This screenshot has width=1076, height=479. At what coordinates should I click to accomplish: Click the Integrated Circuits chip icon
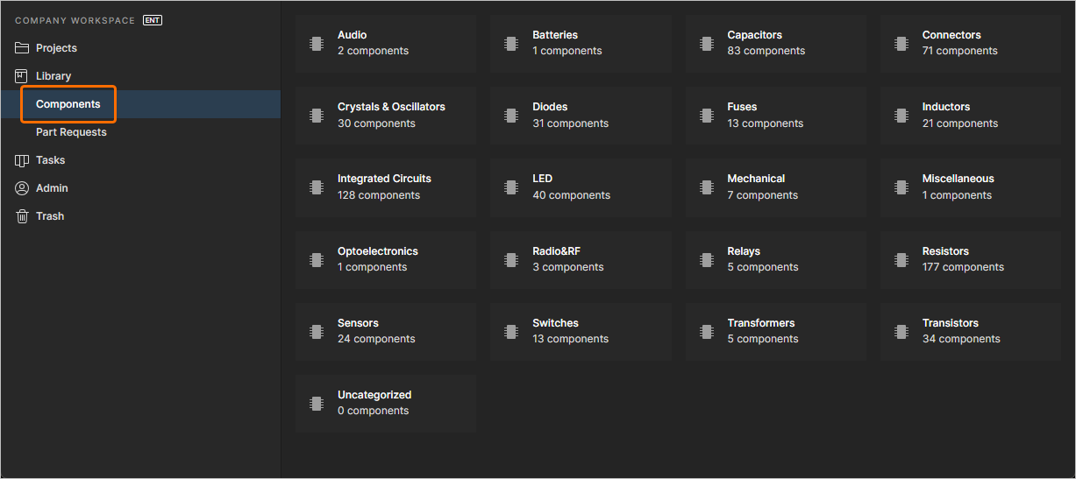317,187
